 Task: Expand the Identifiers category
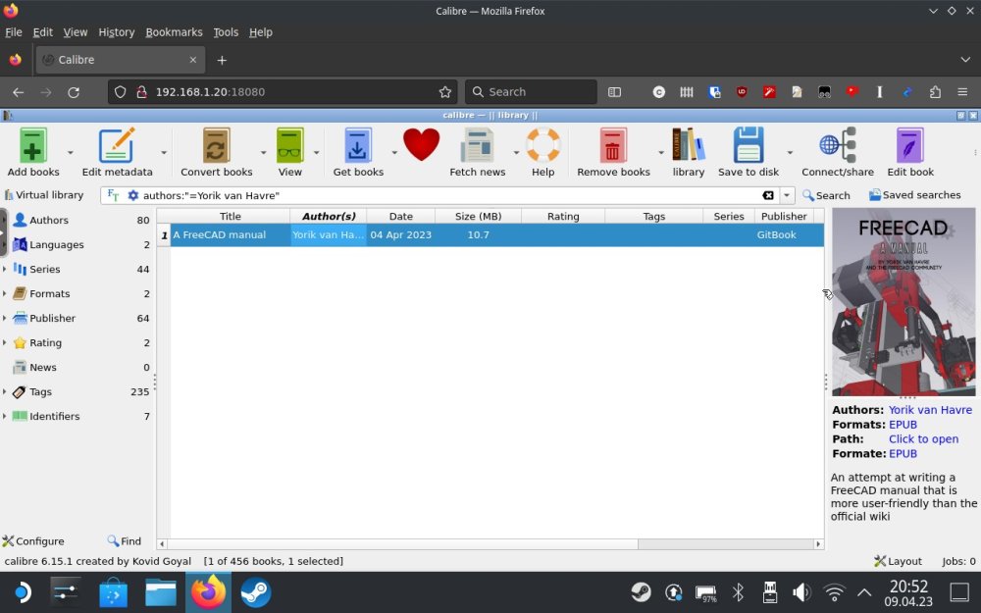pos(4,416)
